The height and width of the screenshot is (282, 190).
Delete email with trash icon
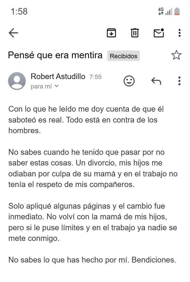[135, 33]
